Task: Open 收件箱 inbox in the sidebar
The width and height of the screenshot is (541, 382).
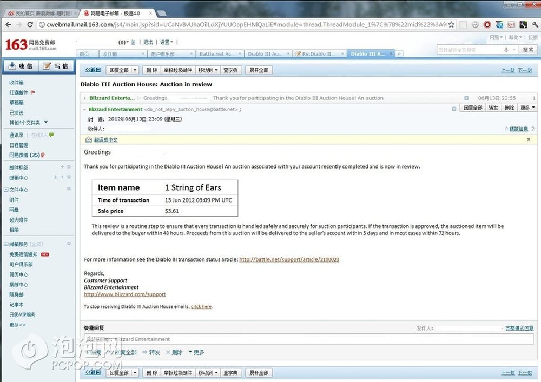Action: coord(16,82)
